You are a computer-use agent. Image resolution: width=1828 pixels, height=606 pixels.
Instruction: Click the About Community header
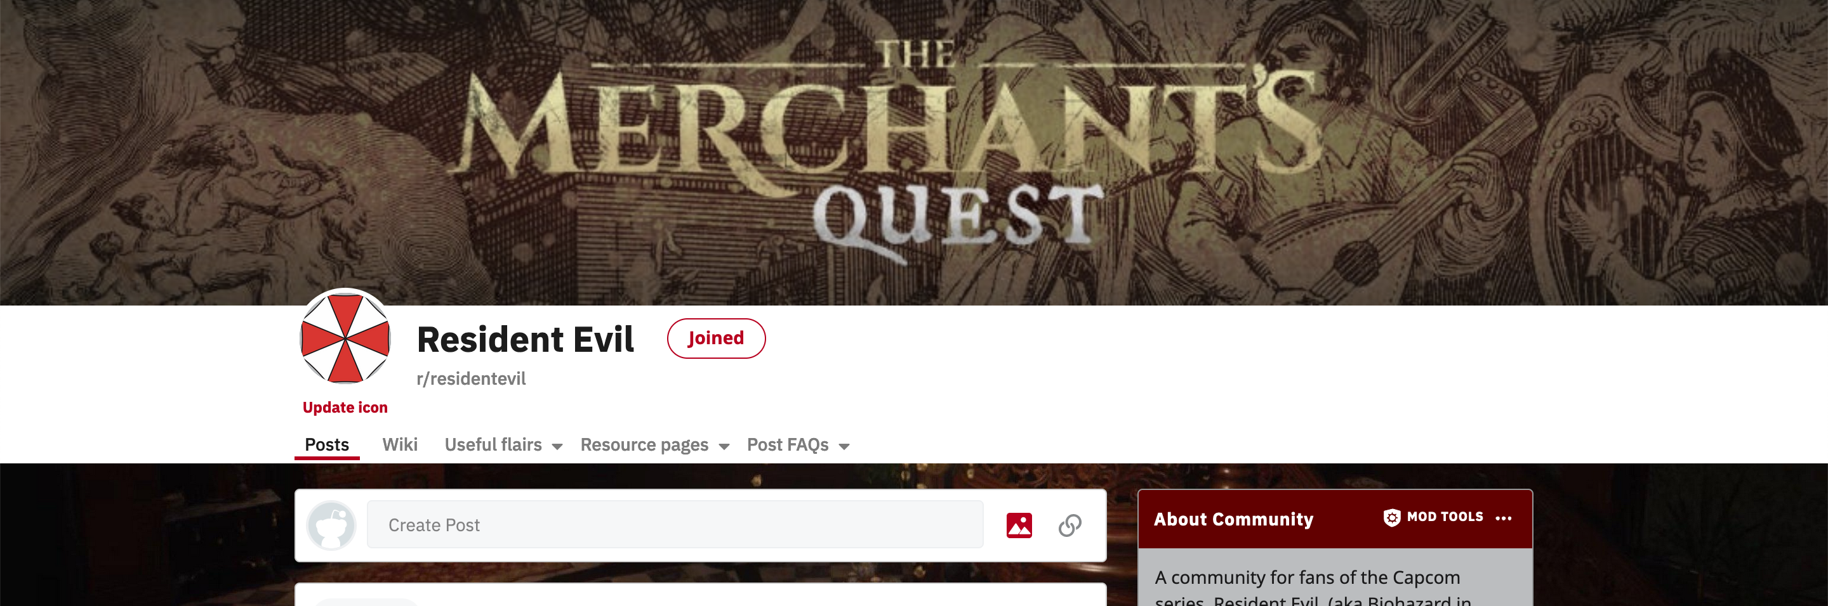pyautogui.click(x=1233, y=520)
